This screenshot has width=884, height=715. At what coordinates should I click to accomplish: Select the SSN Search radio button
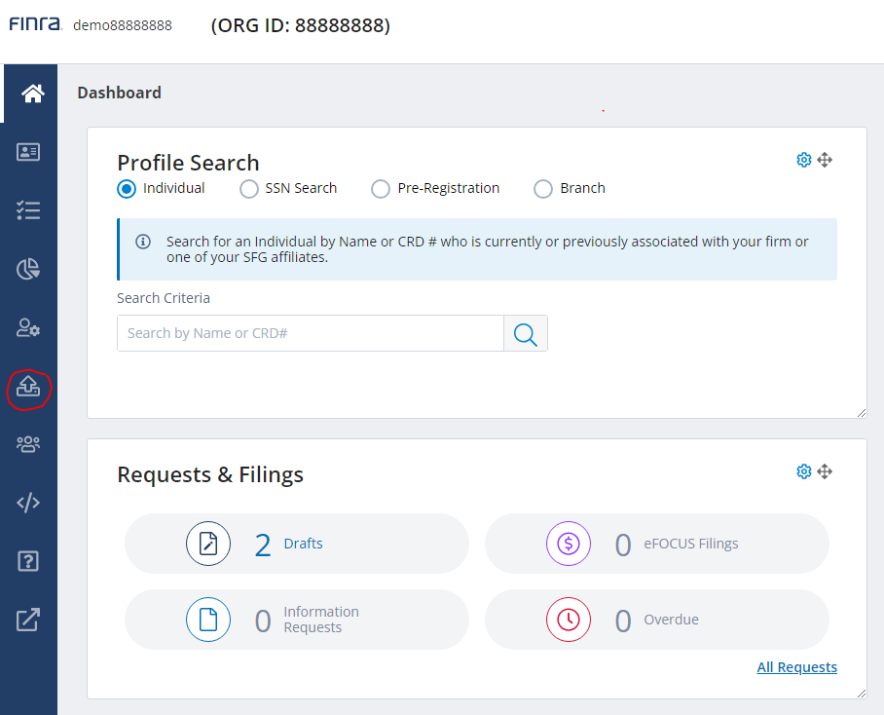tap(249, 189)
